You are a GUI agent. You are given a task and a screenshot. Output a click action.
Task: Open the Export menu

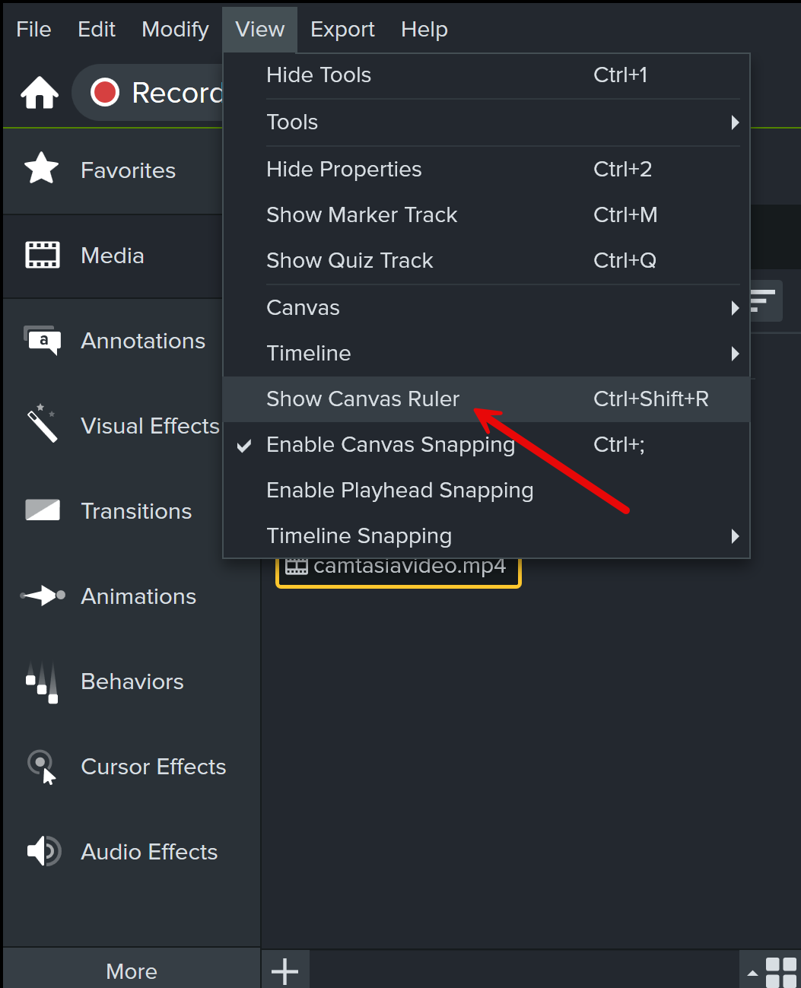pos(342,30)
